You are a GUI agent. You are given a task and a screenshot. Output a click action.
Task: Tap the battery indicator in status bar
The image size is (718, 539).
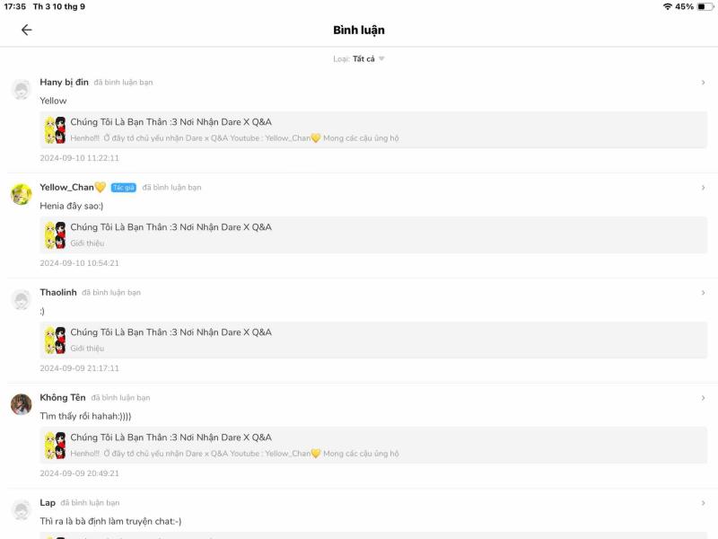tap(705, 6)
